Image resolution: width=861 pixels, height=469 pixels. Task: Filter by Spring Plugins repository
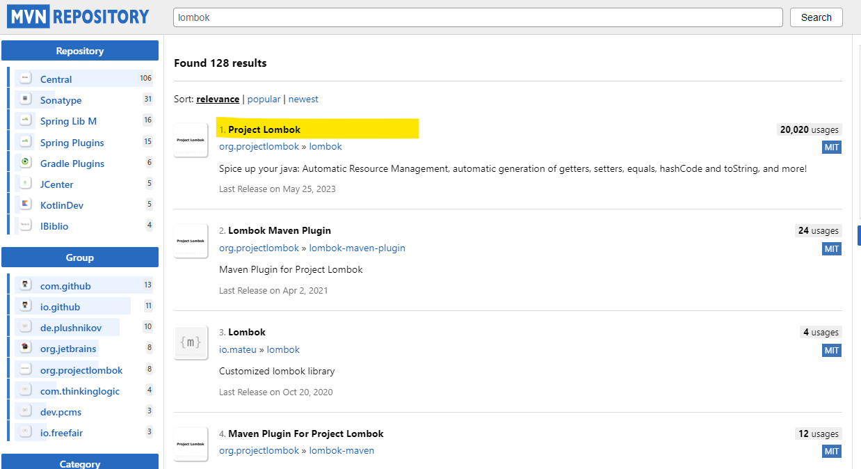click(72, 143)
